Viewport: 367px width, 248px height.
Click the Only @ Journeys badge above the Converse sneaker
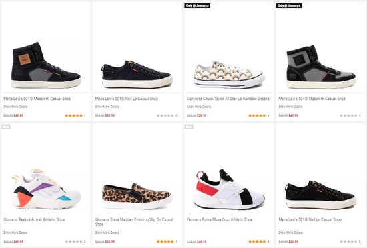(x=197, y=5)
